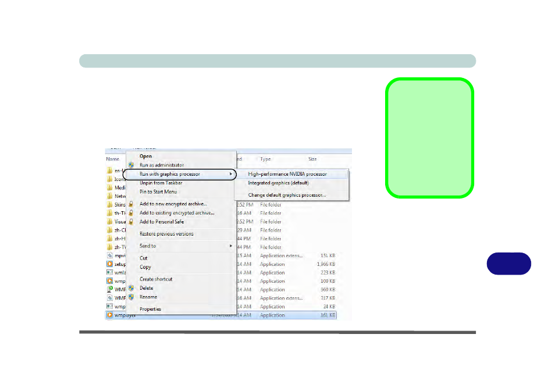
Task: Expand the Send to submenu arrow
Action: (231, 246)
